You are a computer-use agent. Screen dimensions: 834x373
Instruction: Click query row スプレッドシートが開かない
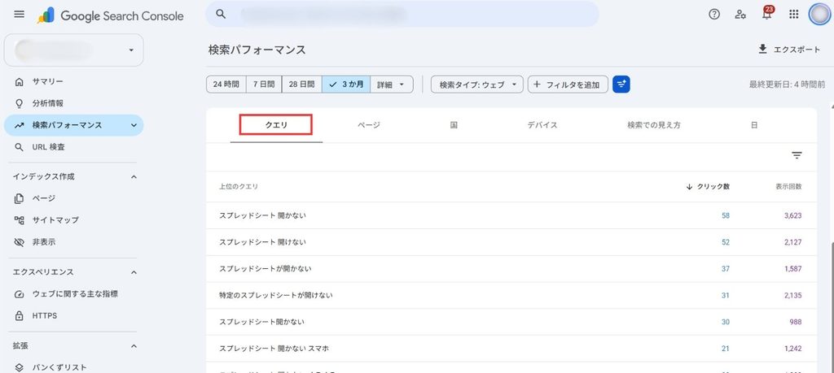pos(511,268)
